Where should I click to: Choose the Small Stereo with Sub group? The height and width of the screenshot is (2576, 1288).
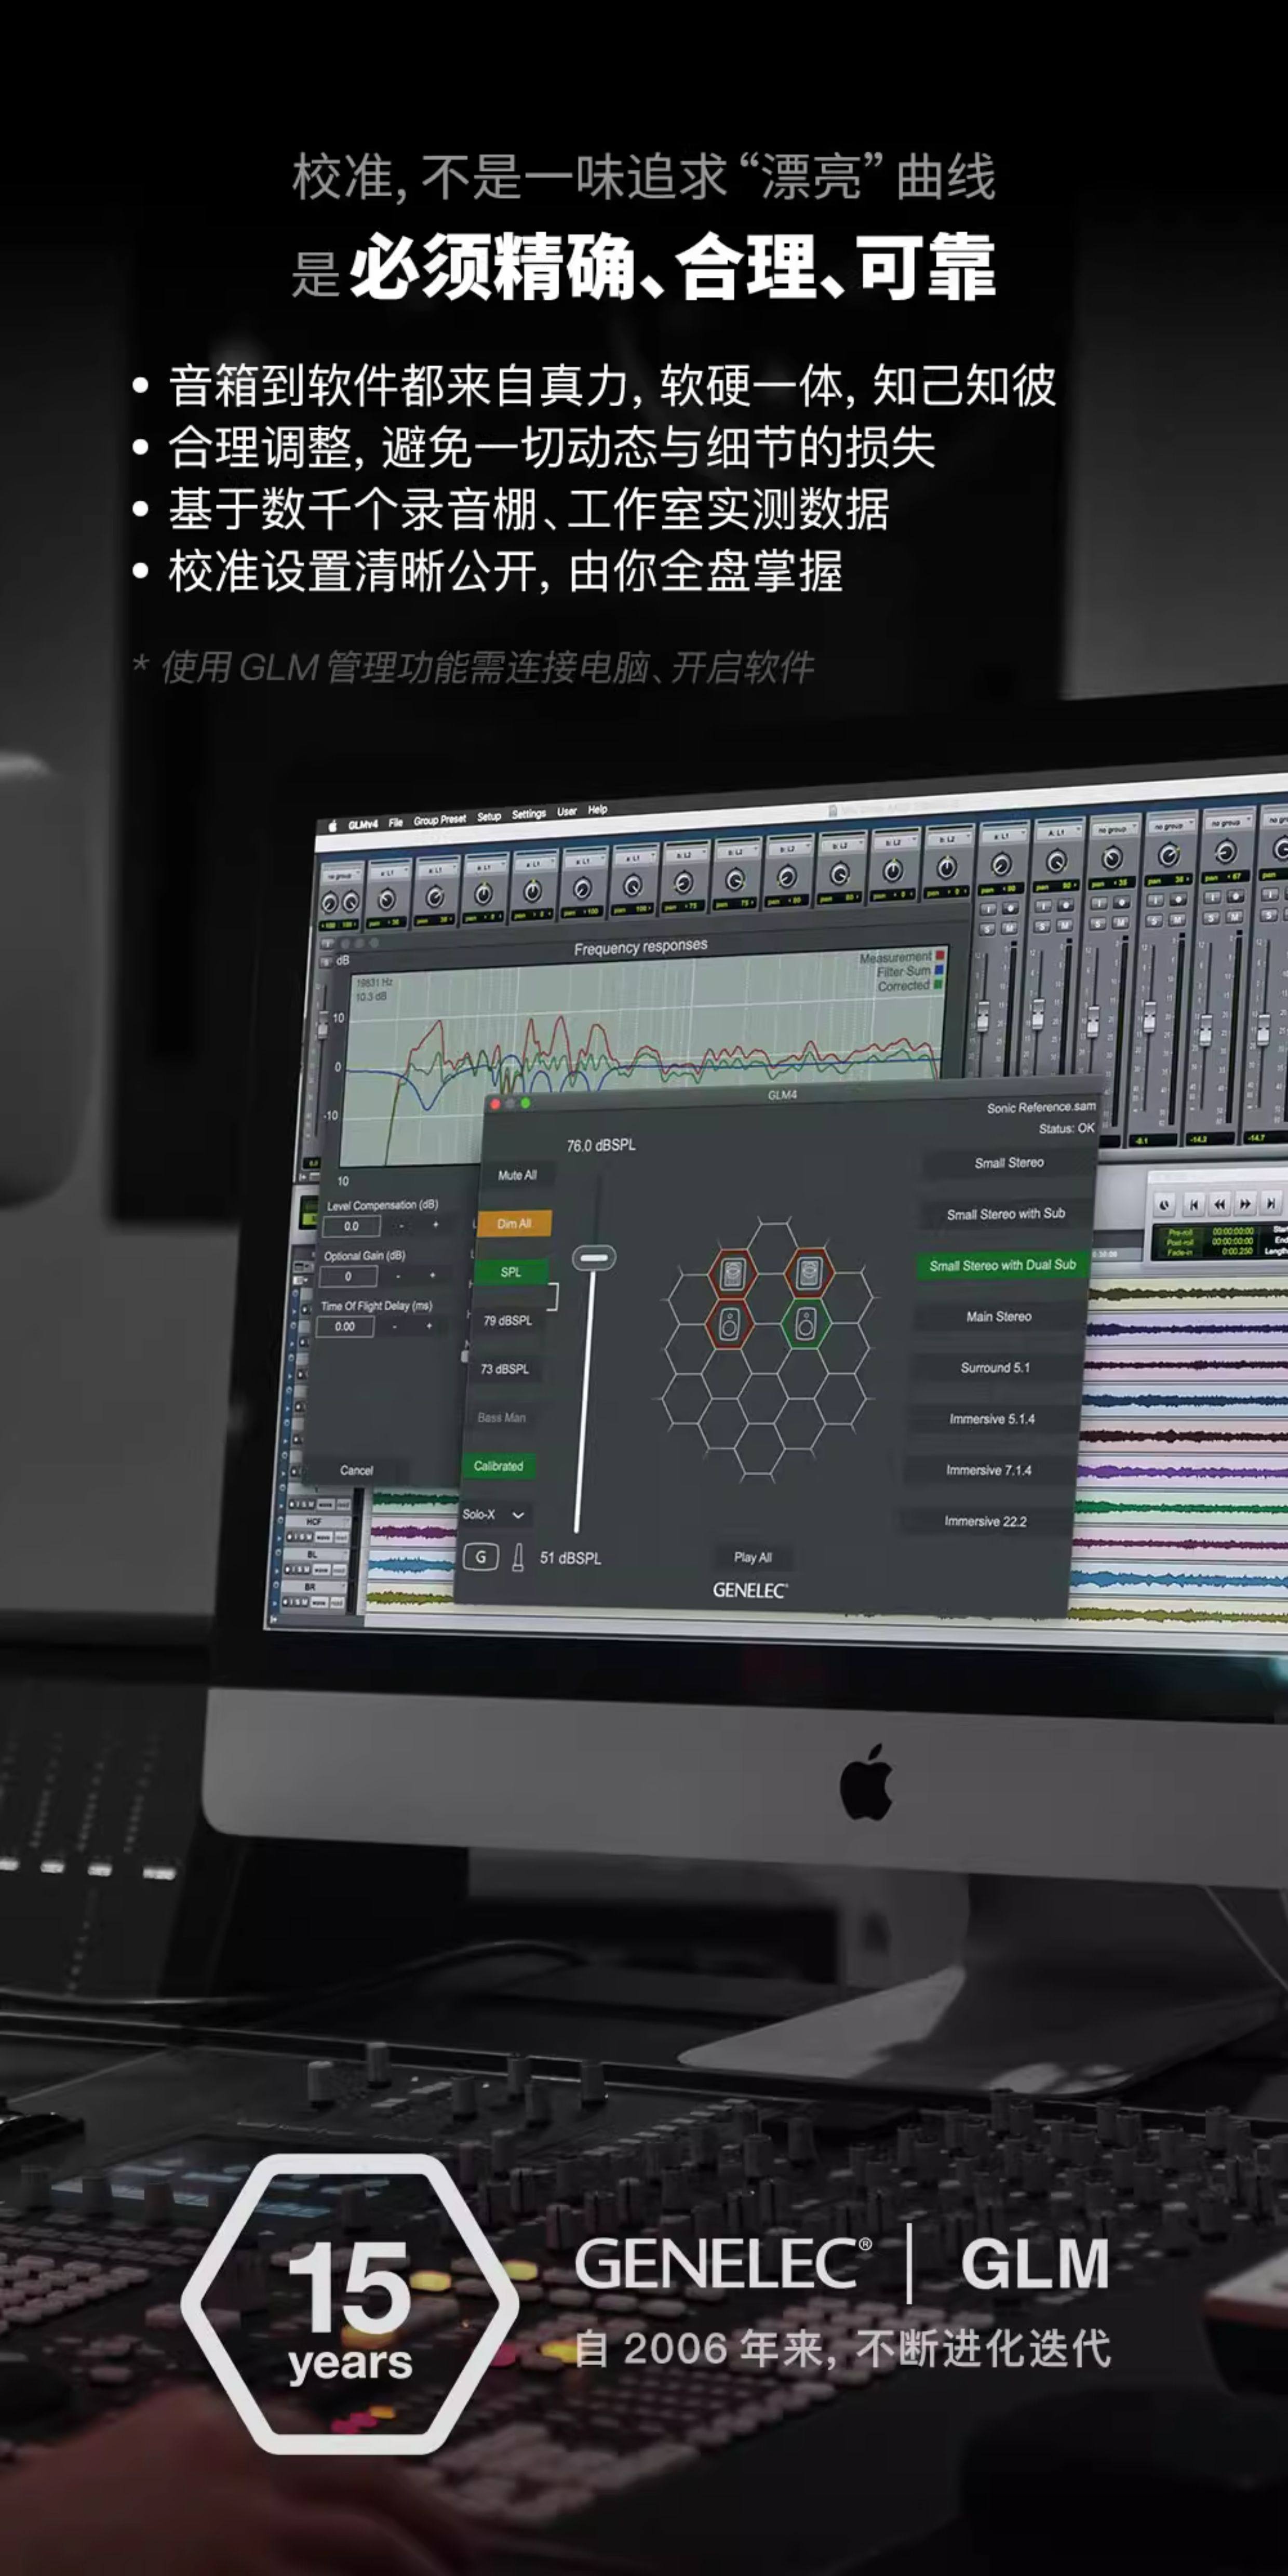tap(1006, 1214)
